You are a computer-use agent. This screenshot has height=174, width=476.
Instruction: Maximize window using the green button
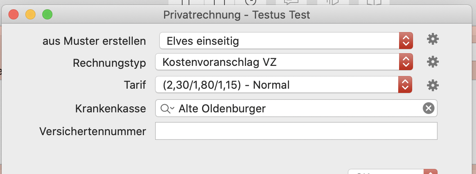(47, 14)
